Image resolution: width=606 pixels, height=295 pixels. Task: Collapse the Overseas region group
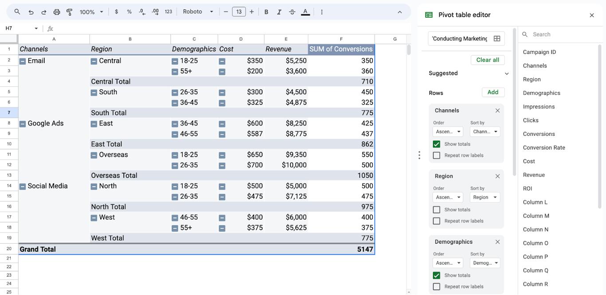tap(94, 155)
